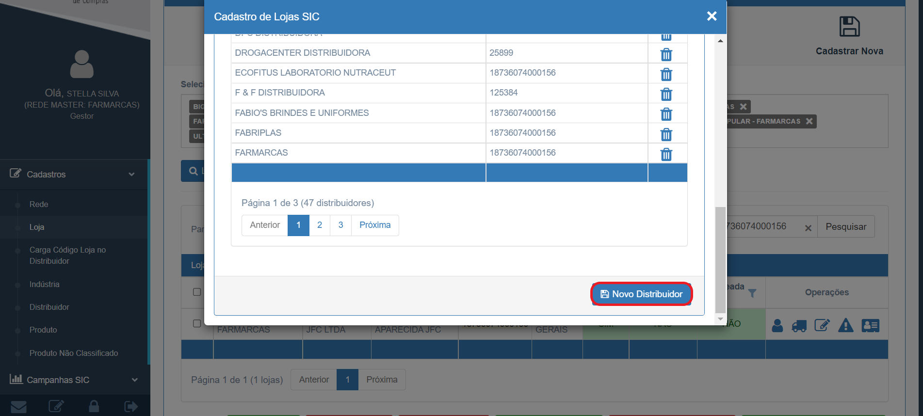Click the warning triangle icon in Operações
923x416 pixels.
click(x=845, y=325)
